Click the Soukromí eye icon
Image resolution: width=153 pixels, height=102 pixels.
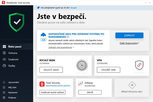(4, 59)
